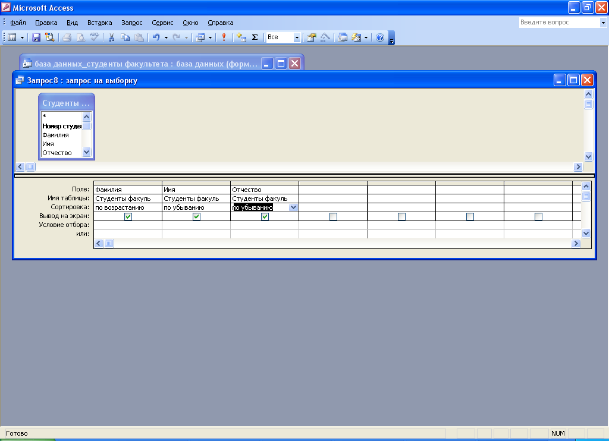
Task: Click the file search icon in toolbar
Action: click(50, 37)
